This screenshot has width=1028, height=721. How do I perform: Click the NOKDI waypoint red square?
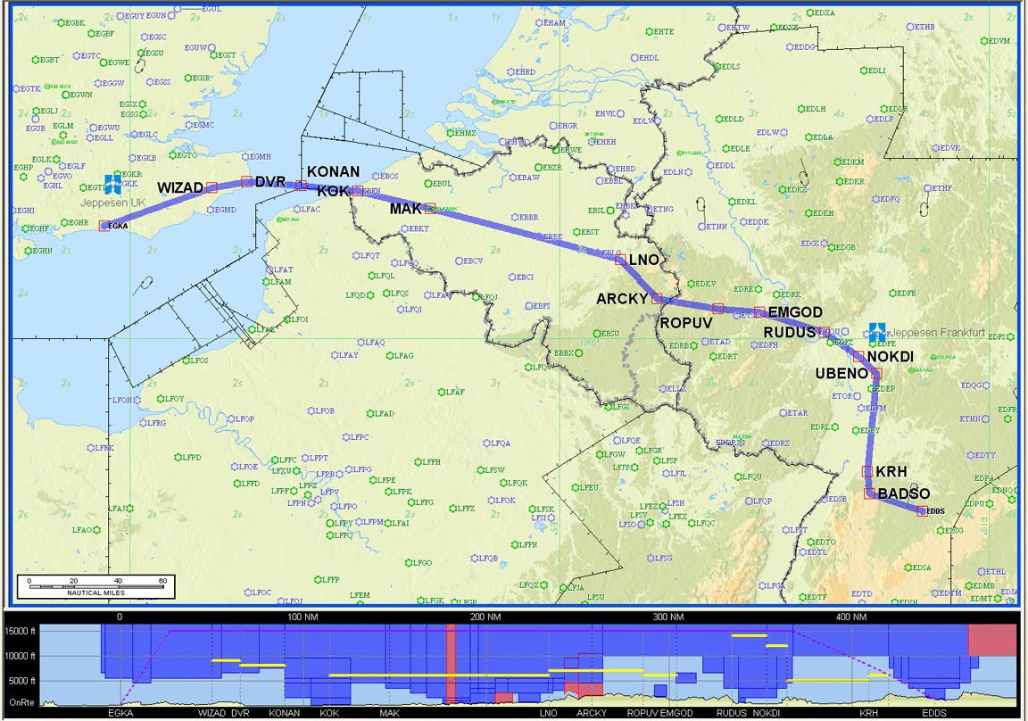coord(858,357)
